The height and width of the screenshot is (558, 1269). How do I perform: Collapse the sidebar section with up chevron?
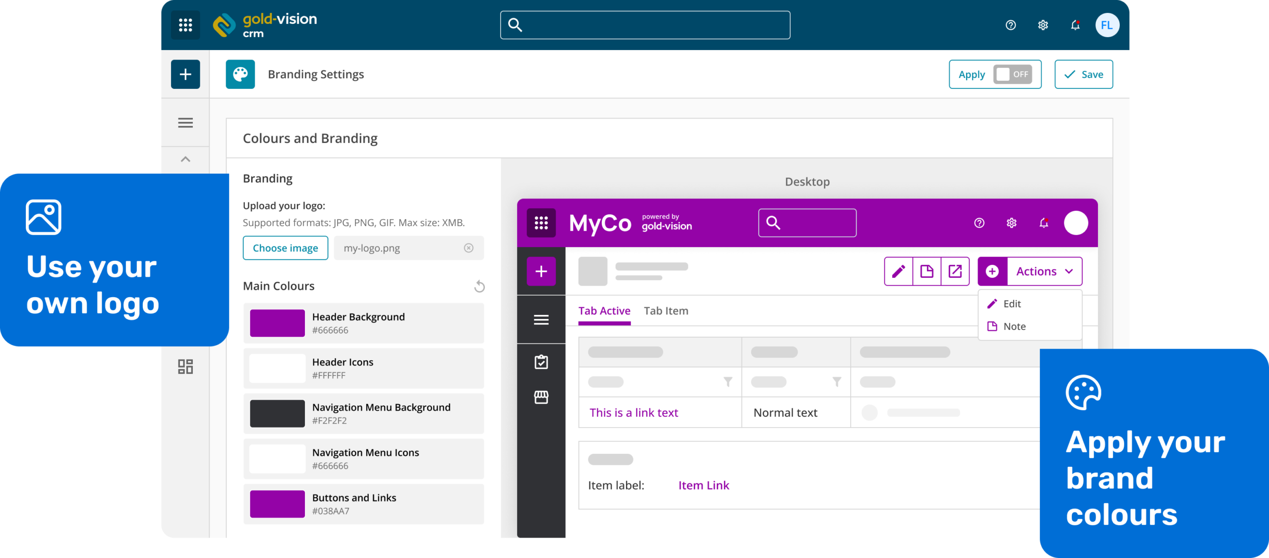click(x=185, y=159)
